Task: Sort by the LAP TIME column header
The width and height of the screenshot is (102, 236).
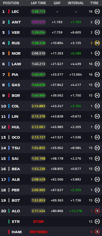Action: 38,3
